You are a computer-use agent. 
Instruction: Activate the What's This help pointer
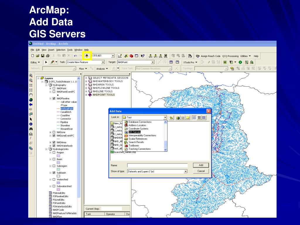(x=143, y=56)
